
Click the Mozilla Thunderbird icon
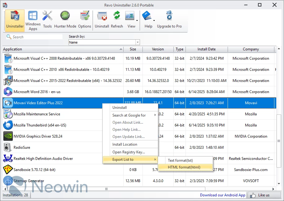click(x=8, y=125)
